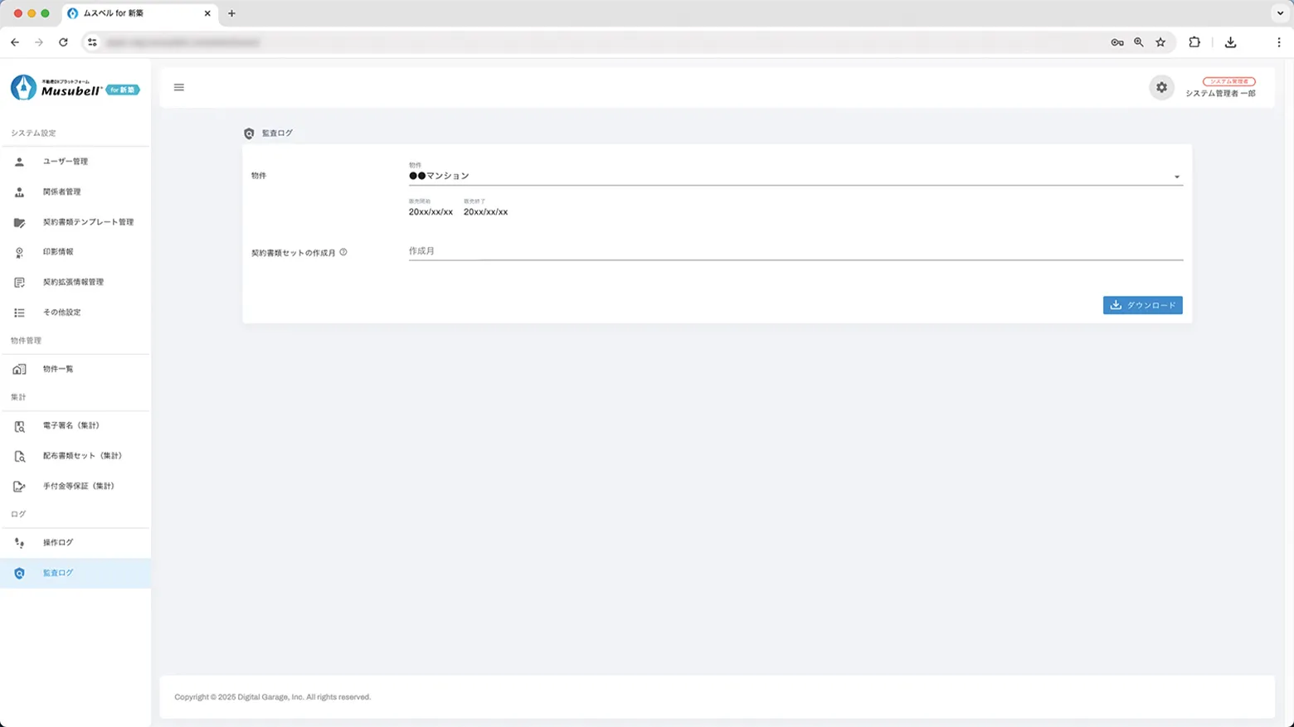1294x727 pixels.
Task: Bookmark this page with the star icon
Action: [1160, 42]
